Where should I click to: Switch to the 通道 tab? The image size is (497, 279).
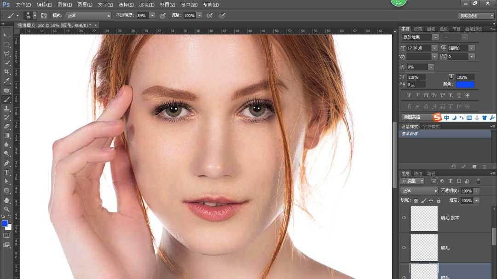point(418,174)
